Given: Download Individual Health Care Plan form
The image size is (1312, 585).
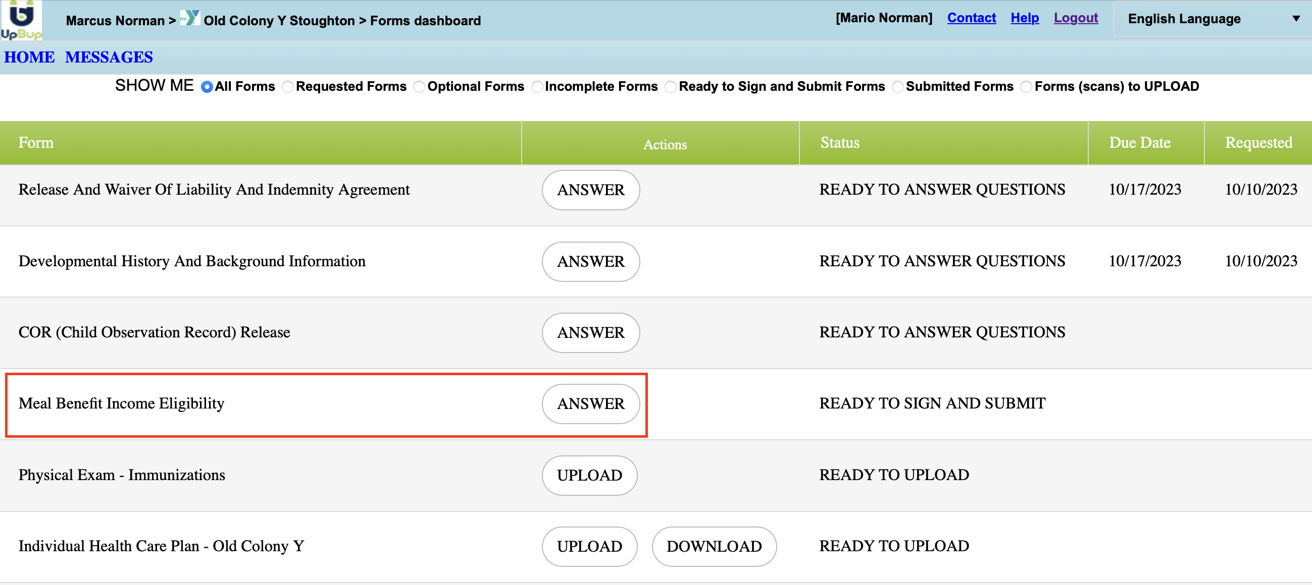Looking at the screenshot, I should coord(714,546).
